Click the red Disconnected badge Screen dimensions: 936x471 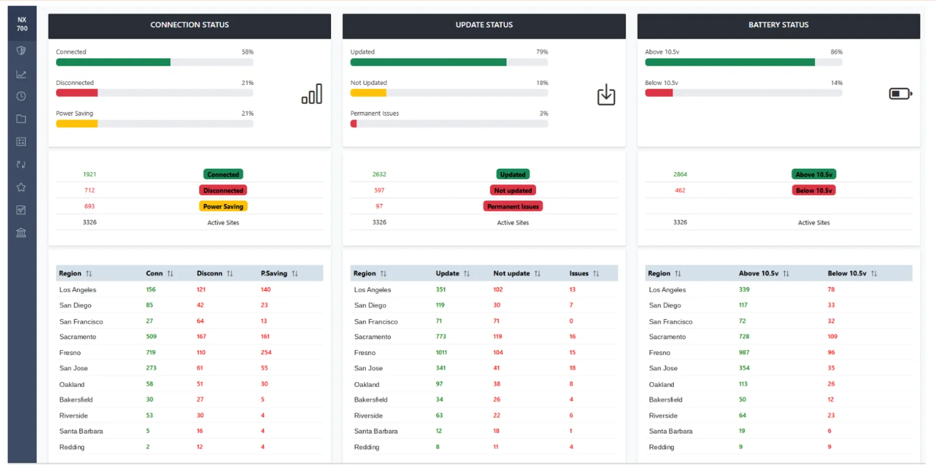tap(223, 191)
